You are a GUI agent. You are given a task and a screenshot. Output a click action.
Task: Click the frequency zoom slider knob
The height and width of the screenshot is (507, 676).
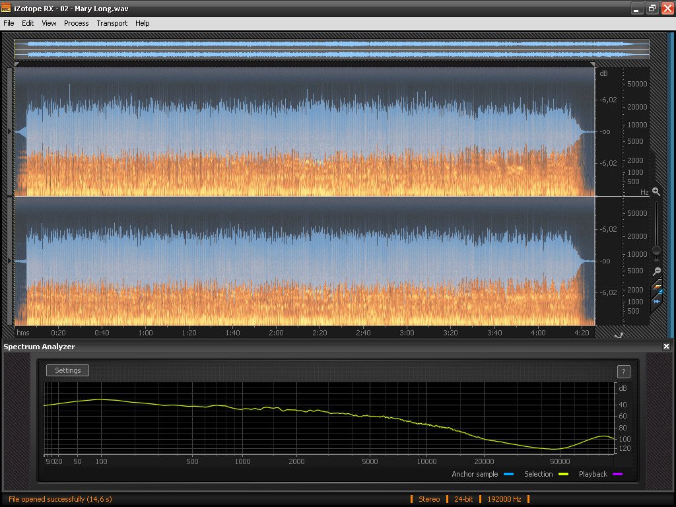coord(656,250)
